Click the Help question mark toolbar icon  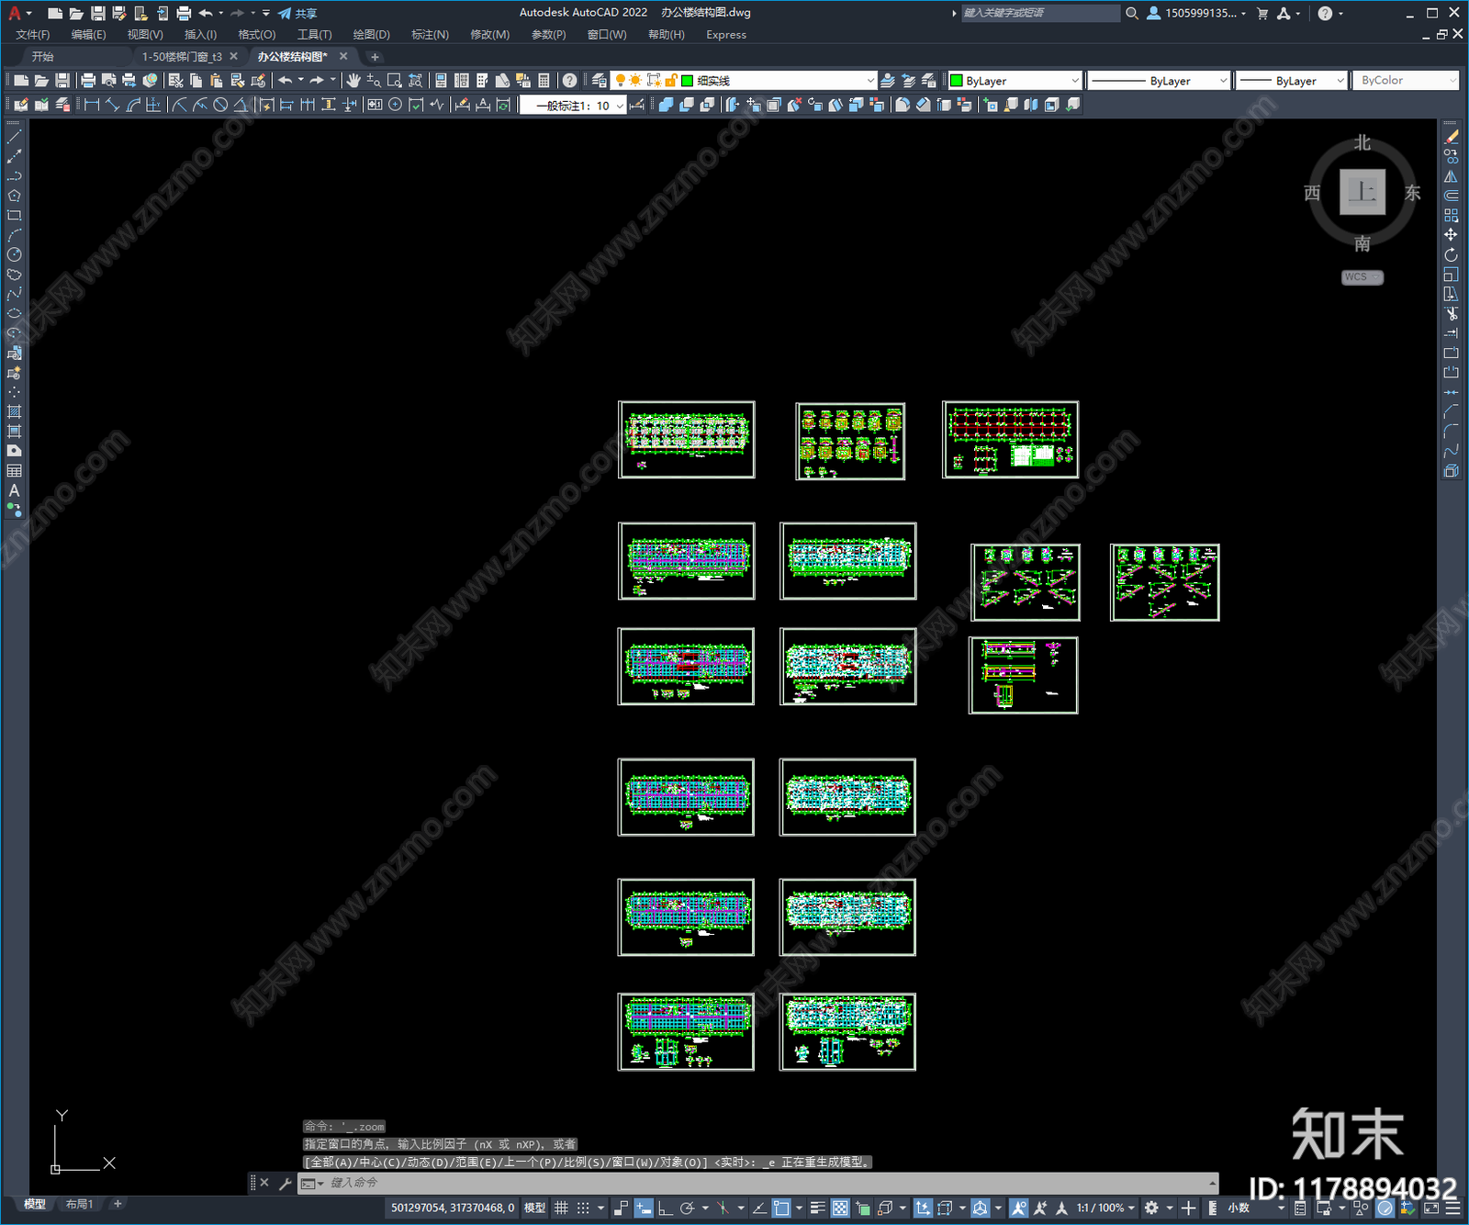pos(570,81)
